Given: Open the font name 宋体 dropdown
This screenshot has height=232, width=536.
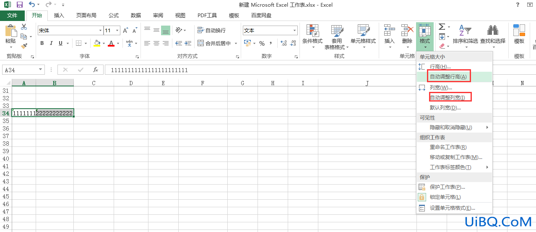Looking at the screenshot, I should coord(101,31).
